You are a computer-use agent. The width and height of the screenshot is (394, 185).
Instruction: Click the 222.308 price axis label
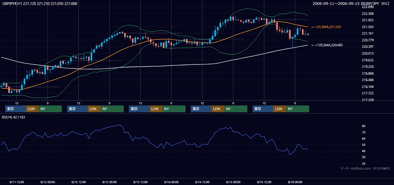coord(367,14)
